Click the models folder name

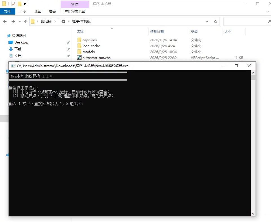(88, 52)
